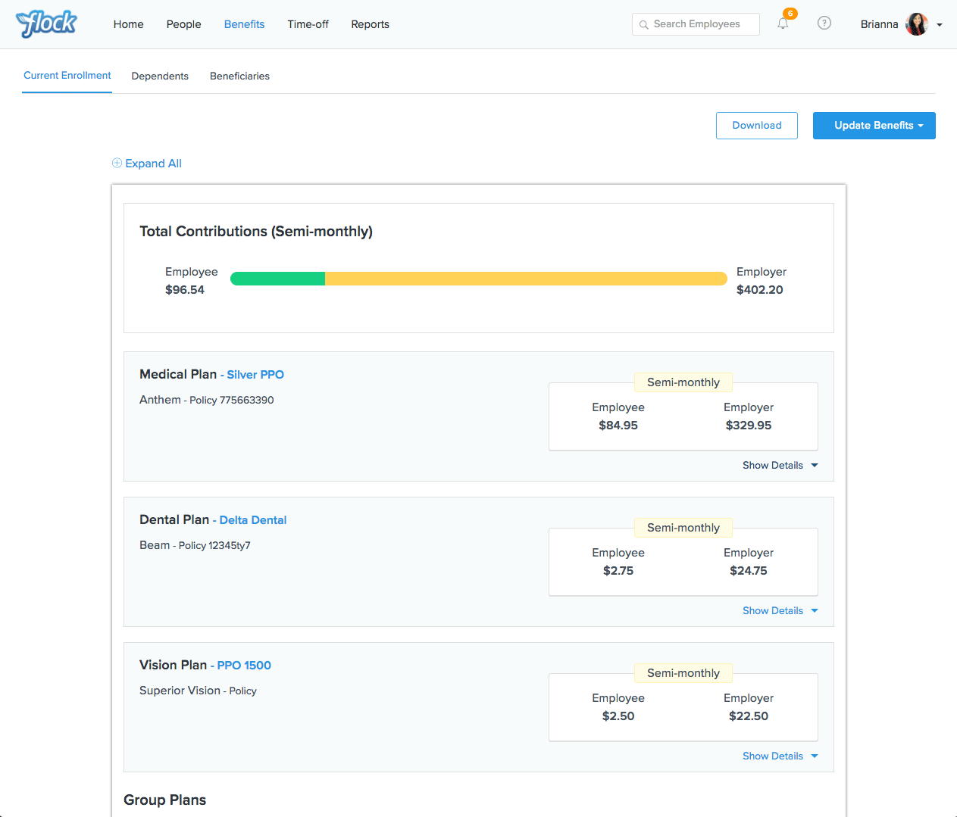Click Vision employer amount $22.50
The image size is (957, 817).
[x=749, y=716]
